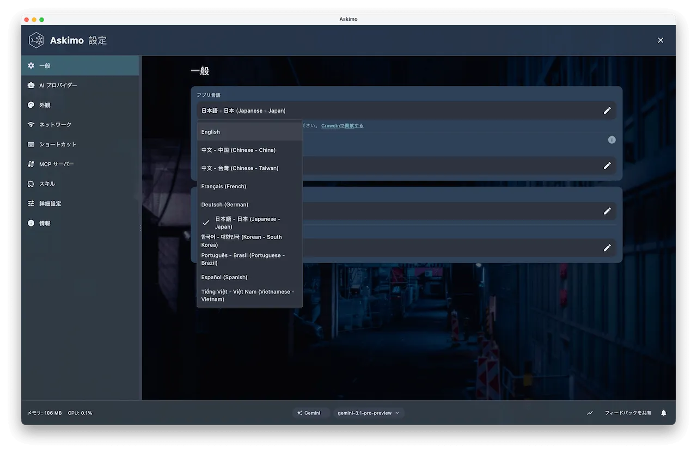The height and width of the screenshot is (453, 697).
Task: Click the round info icon below the language field
Action: coord(612,140)
